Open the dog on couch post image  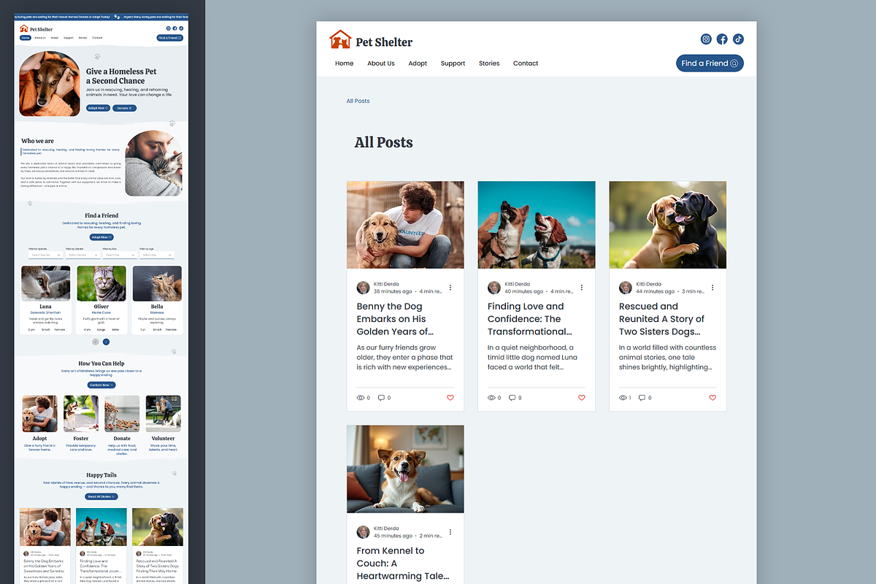(405, 469)
